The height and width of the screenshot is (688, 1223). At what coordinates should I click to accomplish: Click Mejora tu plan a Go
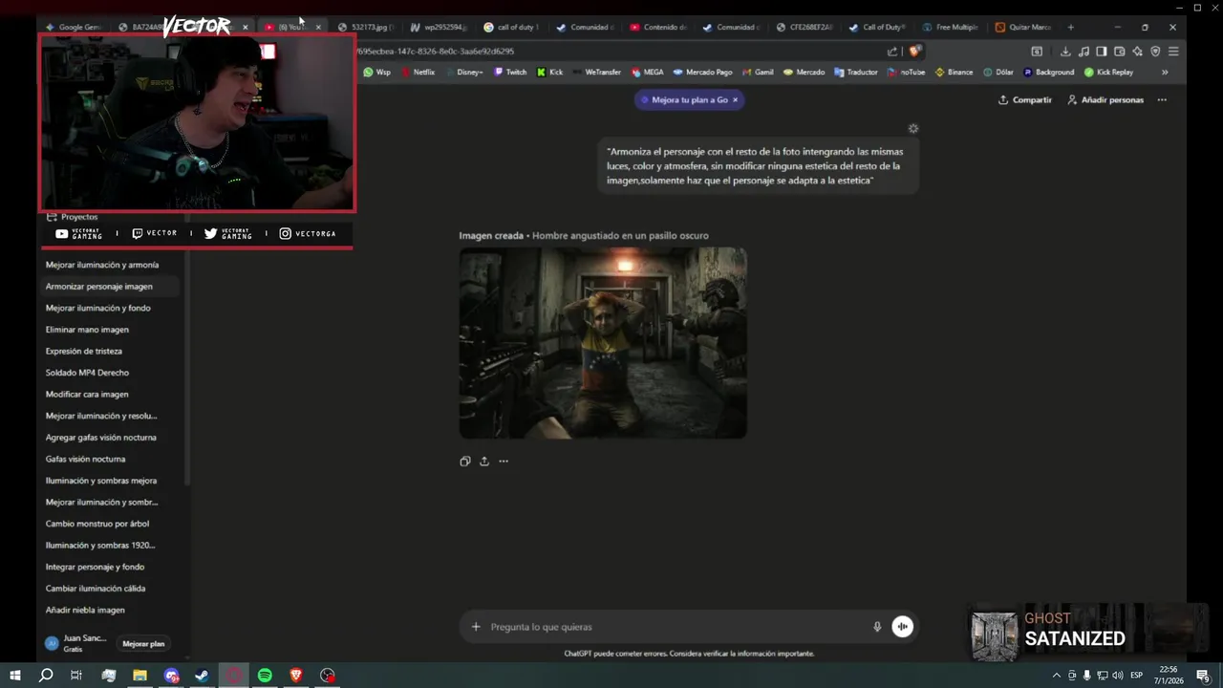(x=690, y=99)
